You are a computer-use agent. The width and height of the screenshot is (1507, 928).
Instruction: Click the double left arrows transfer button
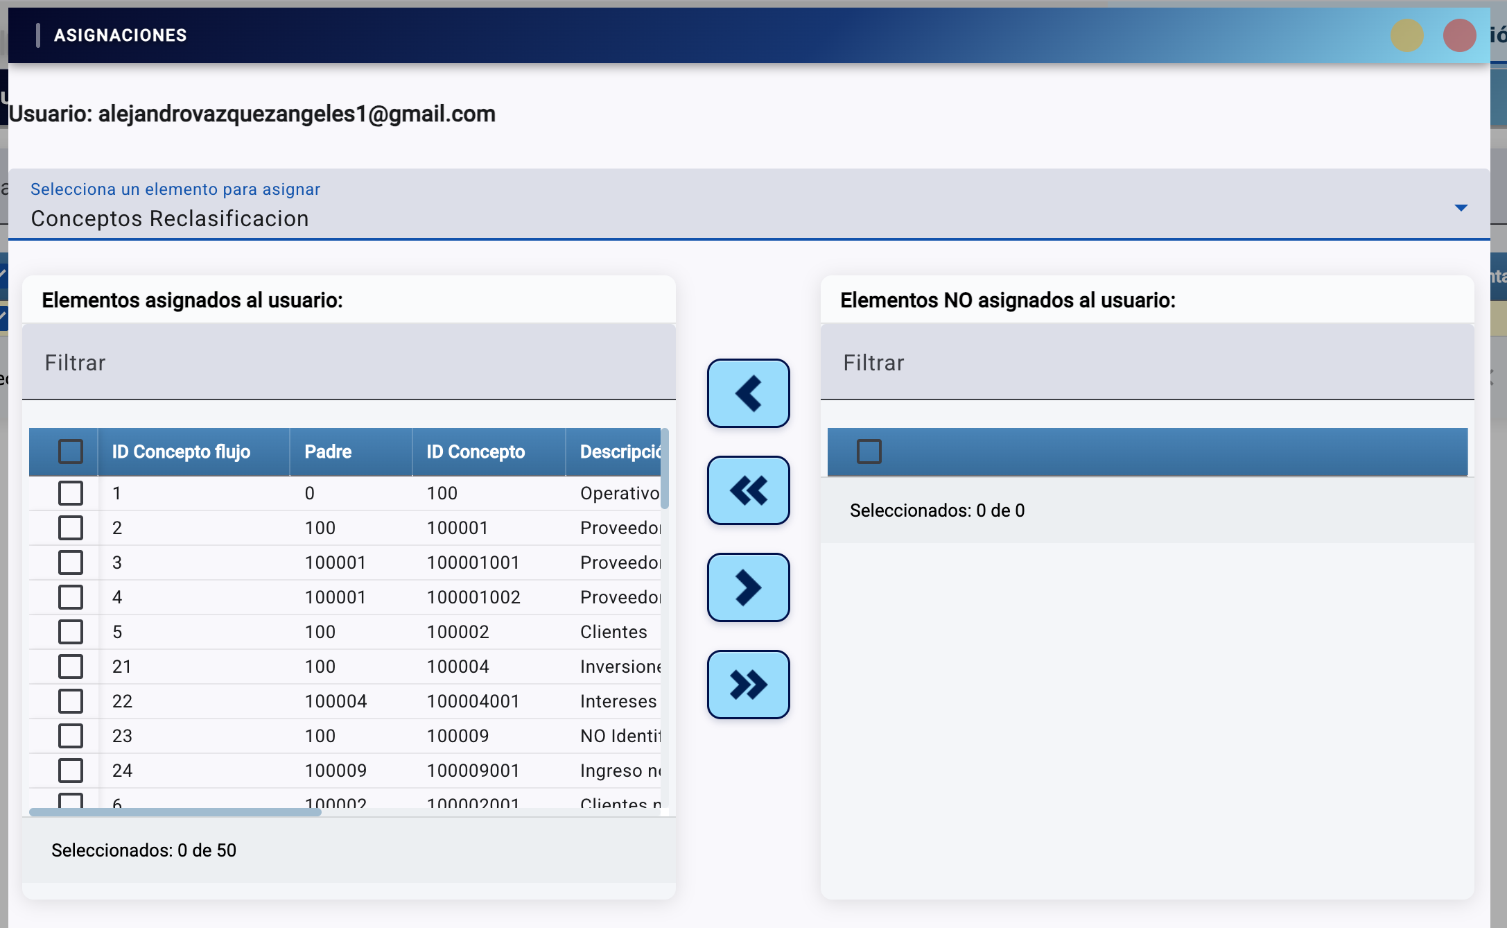[x=748, y=490]
